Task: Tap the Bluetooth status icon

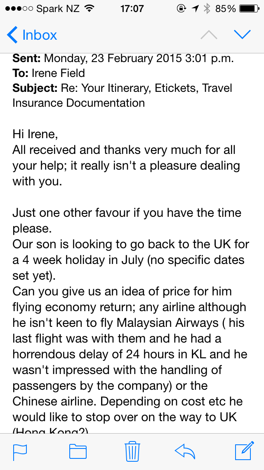Action: (x=207, y=9)
